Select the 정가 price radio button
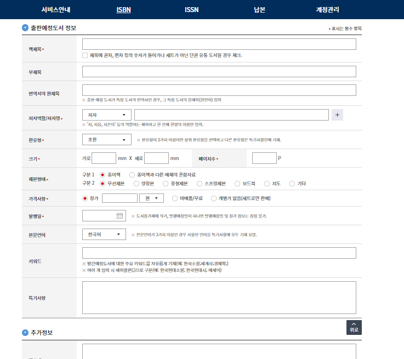 point(85,198)
